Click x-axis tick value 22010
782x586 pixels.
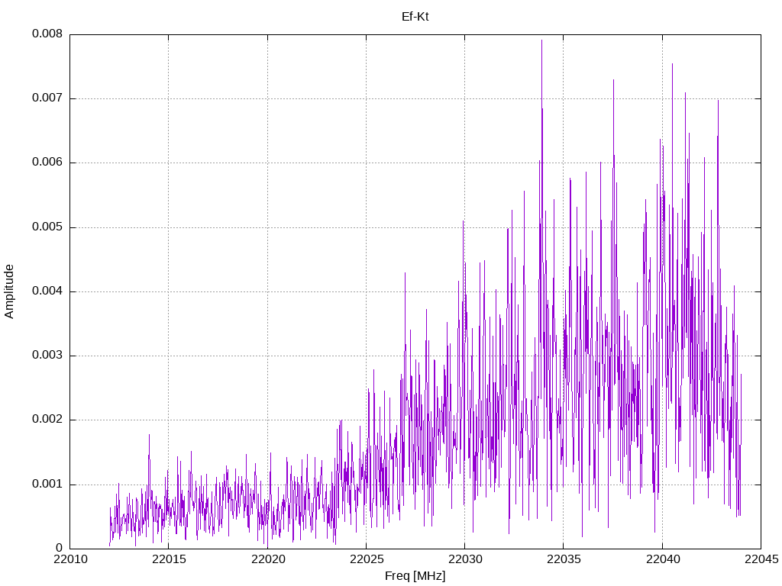[69, 559]
